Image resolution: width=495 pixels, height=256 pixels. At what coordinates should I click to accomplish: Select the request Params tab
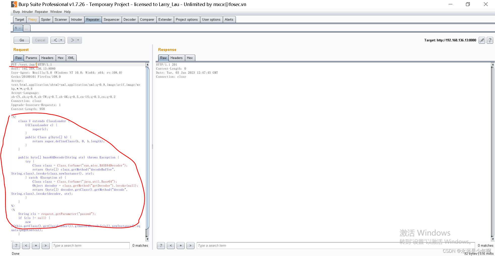(x=31, y=58)
